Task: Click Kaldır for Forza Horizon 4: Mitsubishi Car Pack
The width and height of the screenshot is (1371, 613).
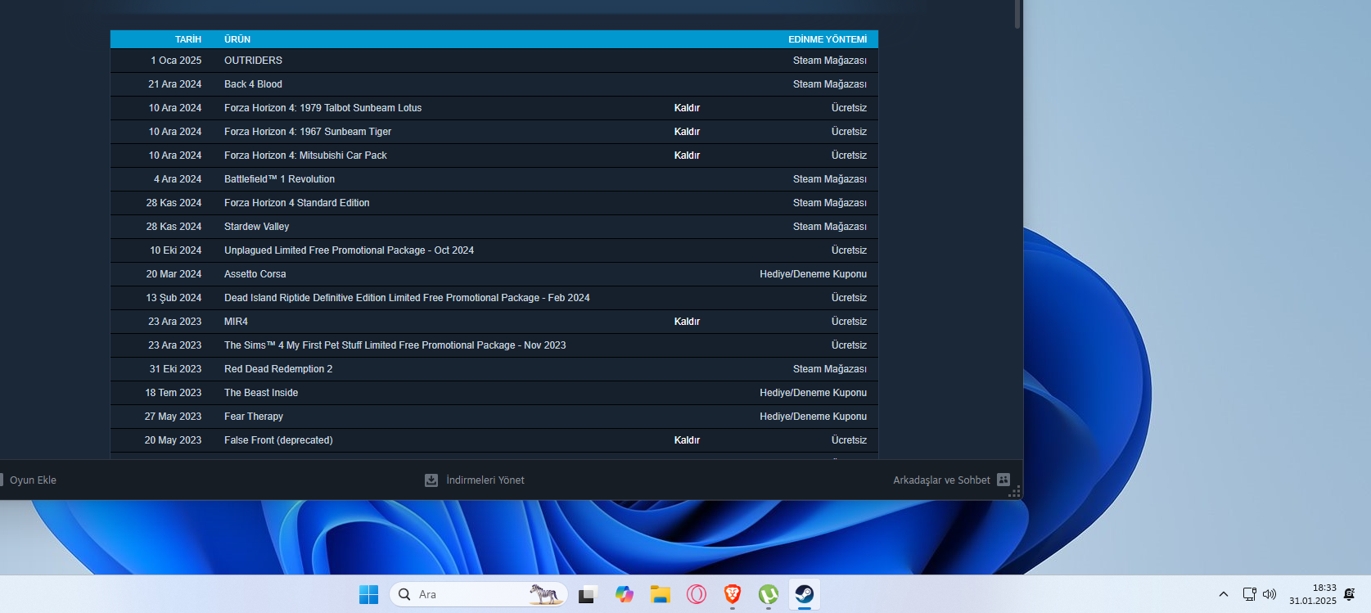Action: 687,156
